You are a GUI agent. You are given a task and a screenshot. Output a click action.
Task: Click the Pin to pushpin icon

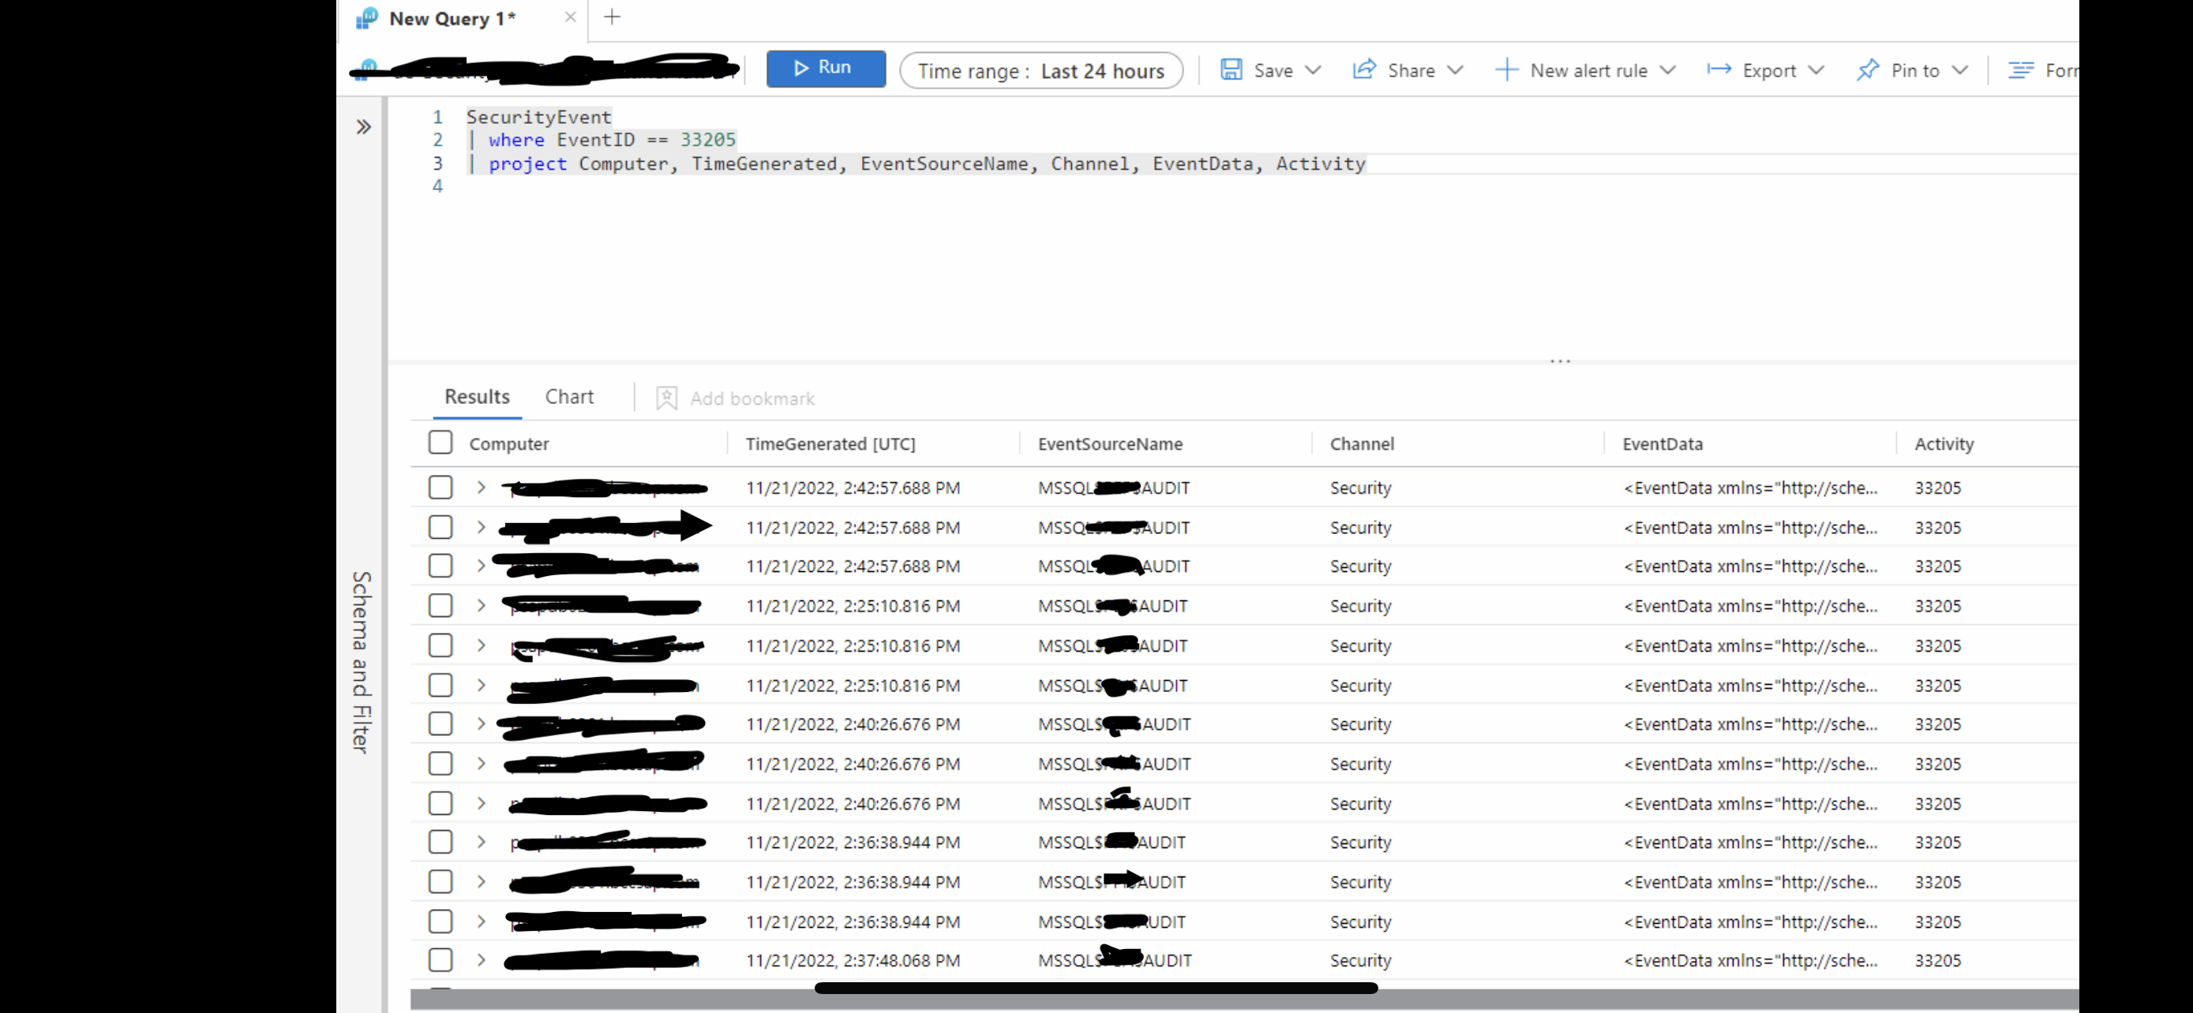tap(1868, 69)
